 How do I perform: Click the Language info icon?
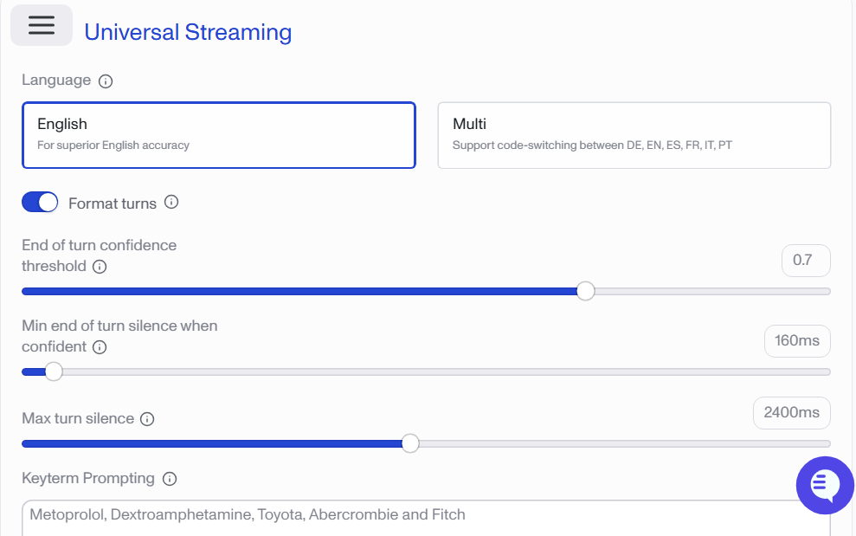click(106, 81)
